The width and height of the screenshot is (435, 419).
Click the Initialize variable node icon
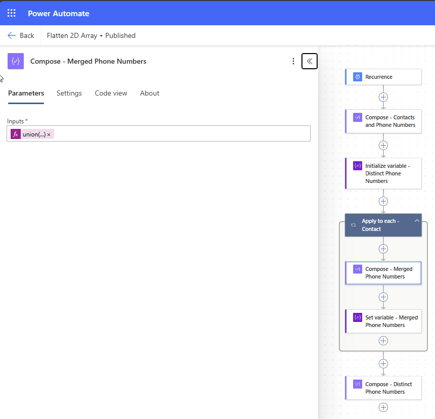coord(357,166)
